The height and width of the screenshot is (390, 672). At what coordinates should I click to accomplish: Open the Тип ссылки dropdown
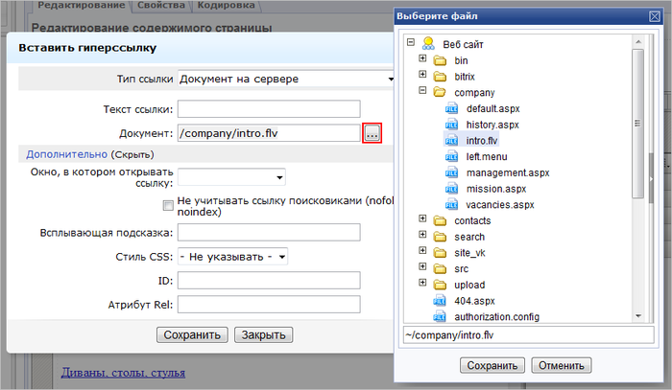[x=285, y=80]
